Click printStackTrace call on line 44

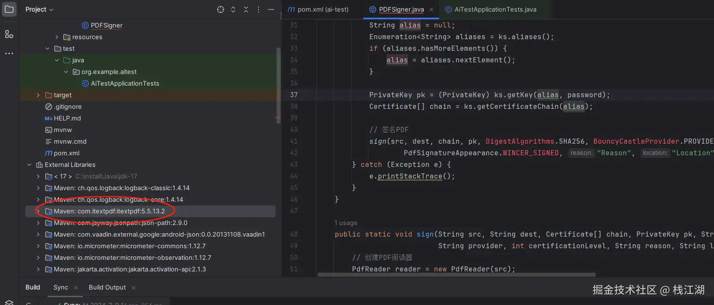coord(410,176)
